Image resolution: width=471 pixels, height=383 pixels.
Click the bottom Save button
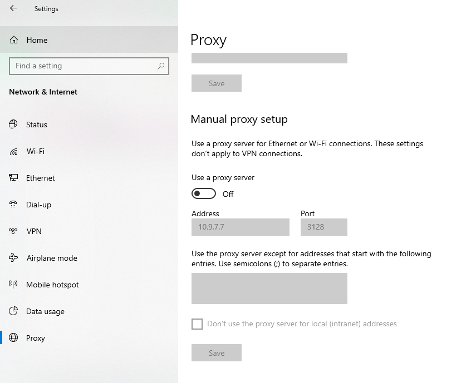tap(217, 353)
